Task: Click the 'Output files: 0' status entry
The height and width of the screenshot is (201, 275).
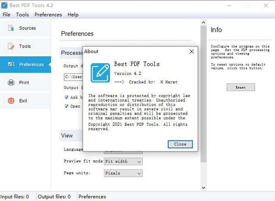Action: click(54, 196)
